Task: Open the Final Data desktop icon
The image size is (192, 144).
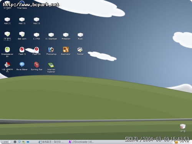Action: pos(22,5)
